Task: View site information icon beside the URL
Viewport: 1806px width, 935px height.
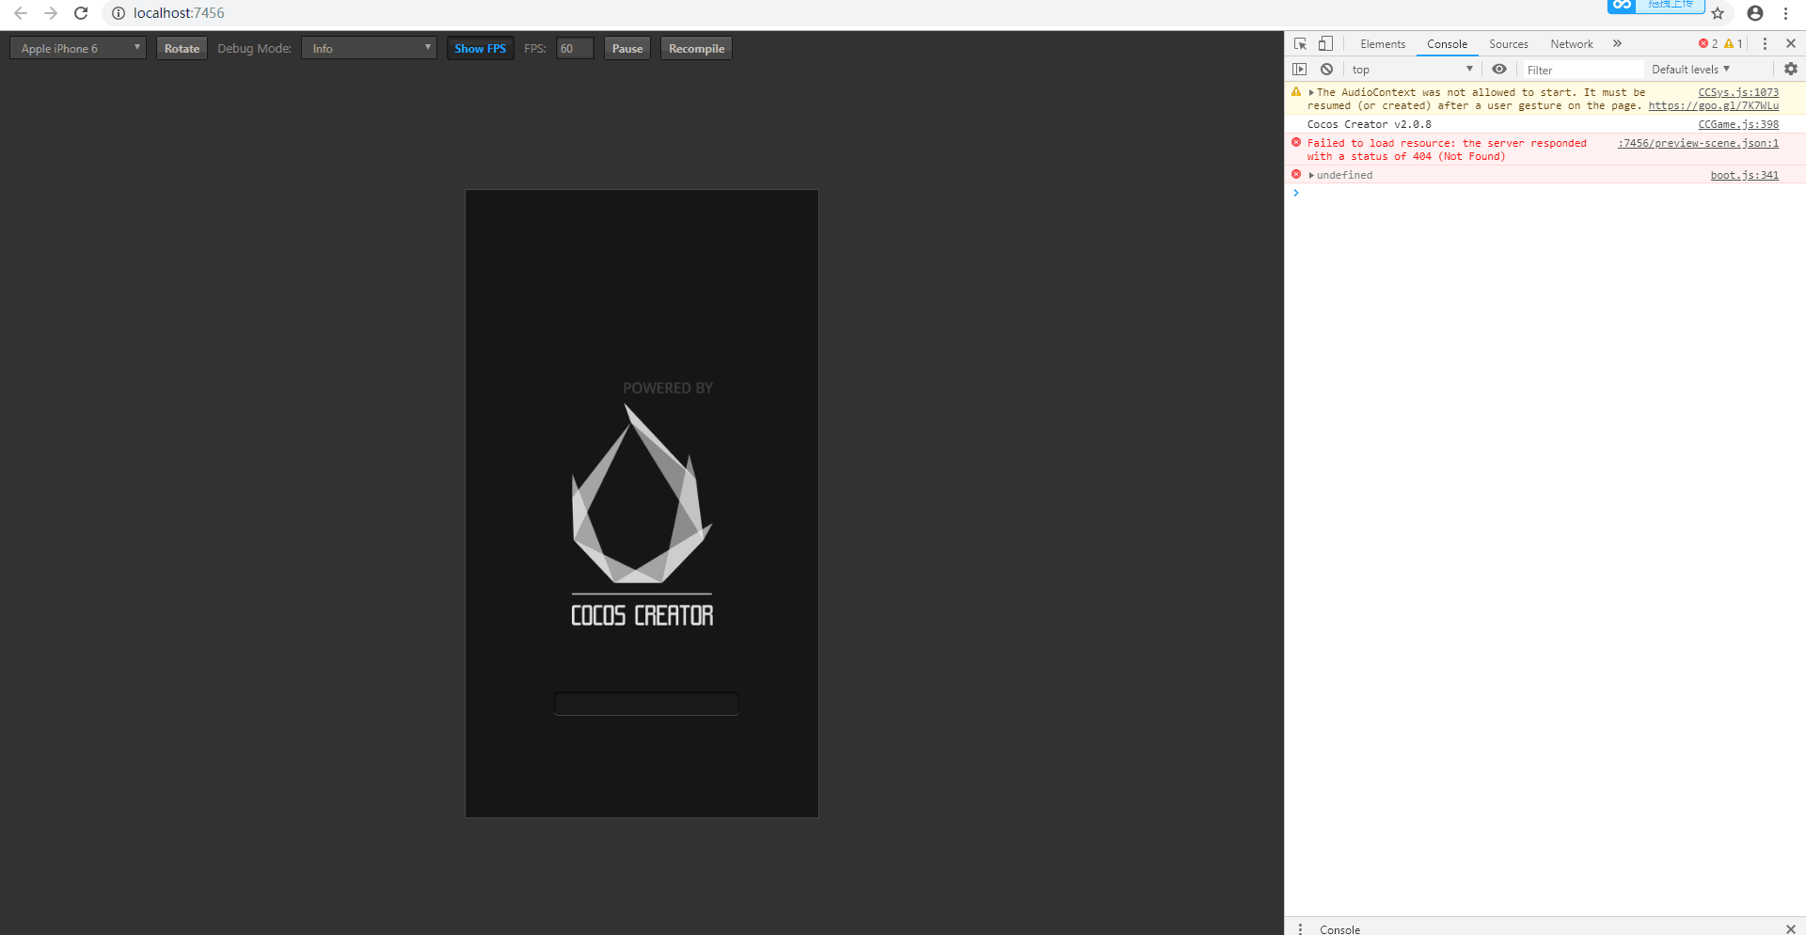Action: click(x=119, y=13)
